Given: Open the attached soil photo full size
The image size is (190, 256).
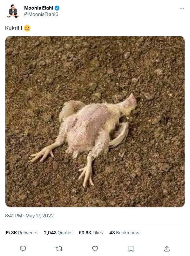Looking at the screenshot, I should click(95, 122).
